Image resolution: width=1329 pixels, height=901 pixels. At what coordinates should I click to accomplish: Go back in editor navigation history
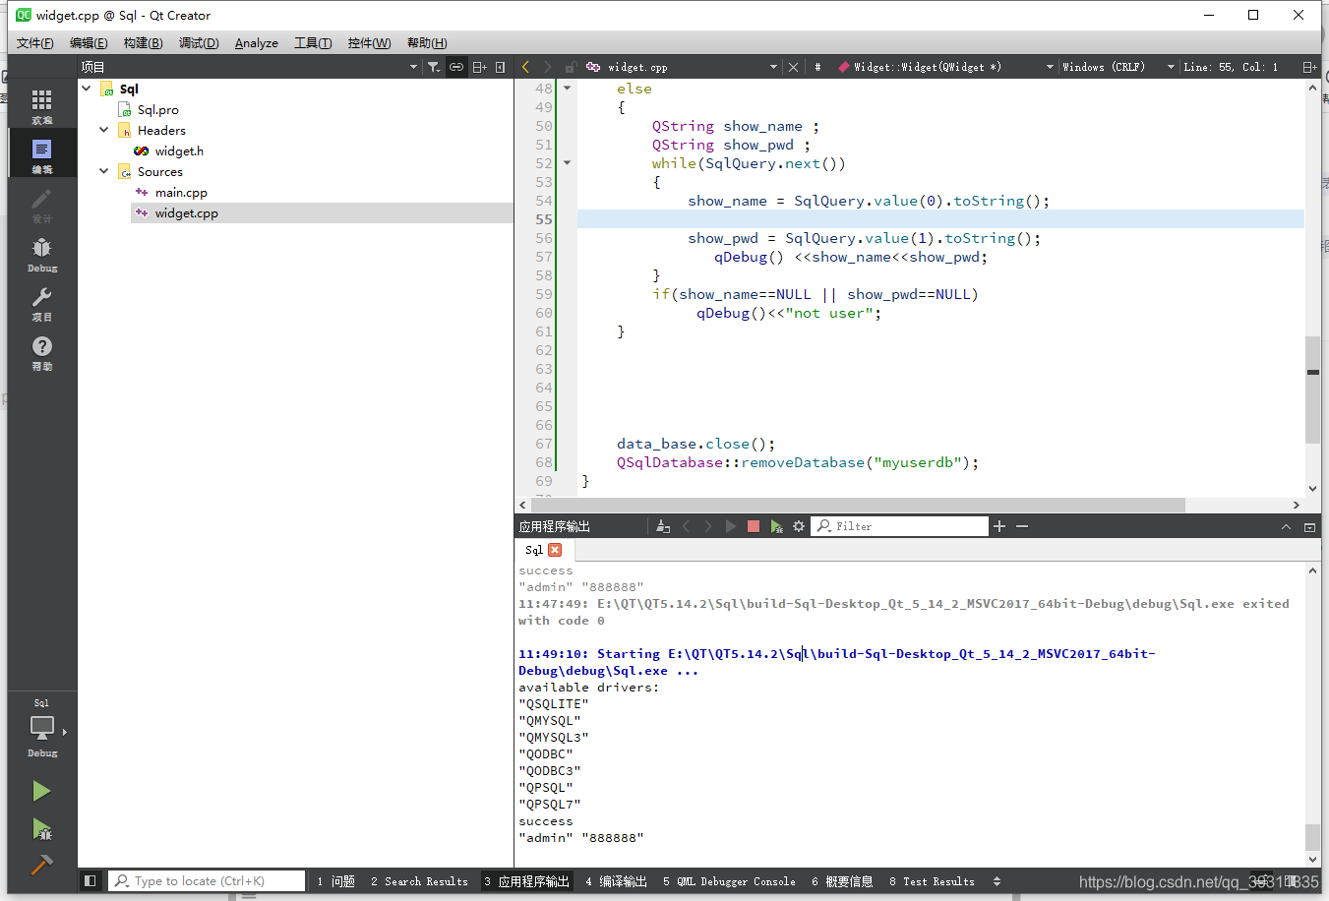(525, 67)
